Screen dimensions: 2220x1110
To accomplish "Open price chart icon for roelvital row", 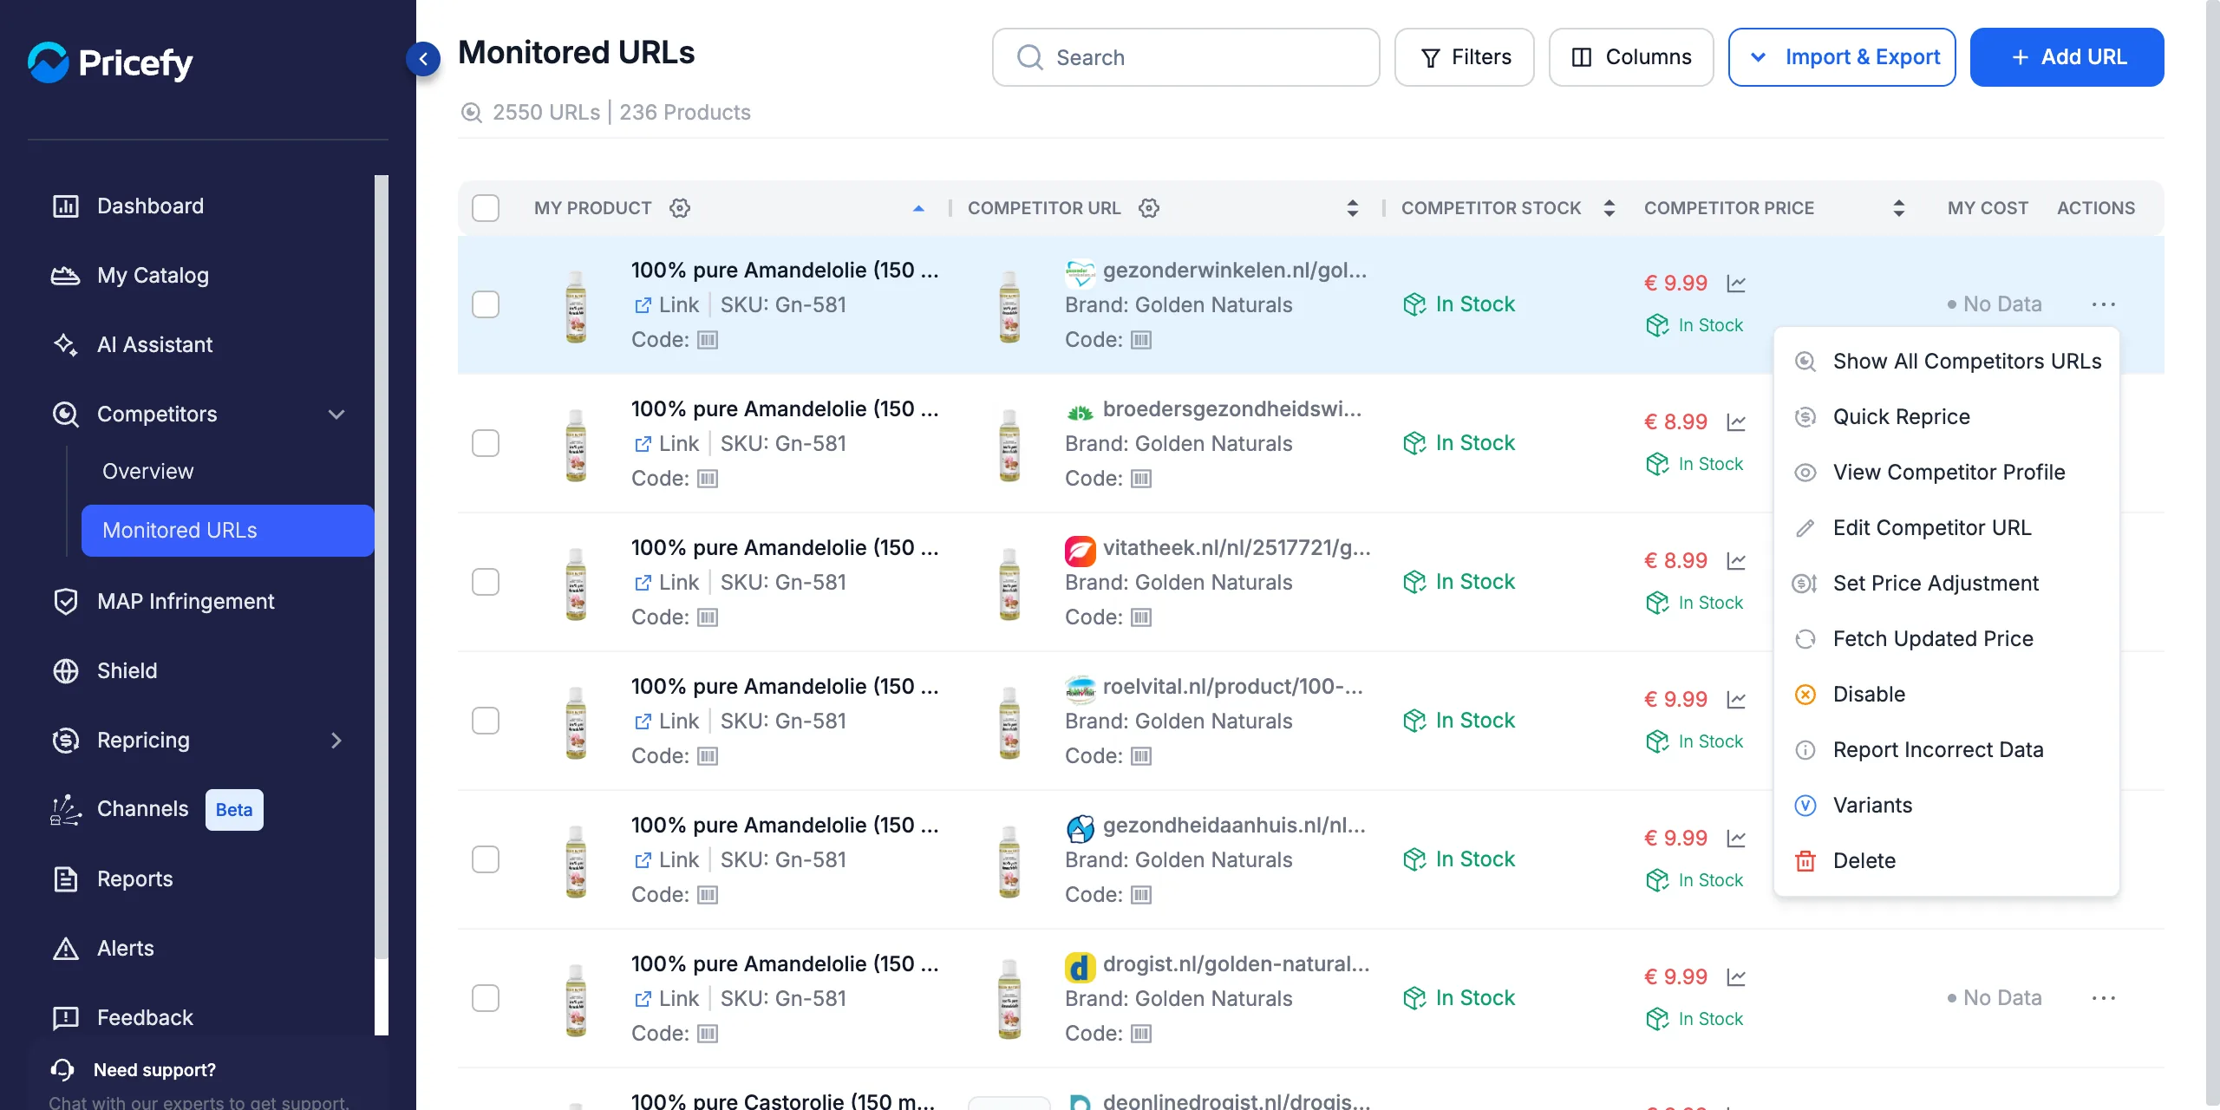I will [x=1736, y=700].
